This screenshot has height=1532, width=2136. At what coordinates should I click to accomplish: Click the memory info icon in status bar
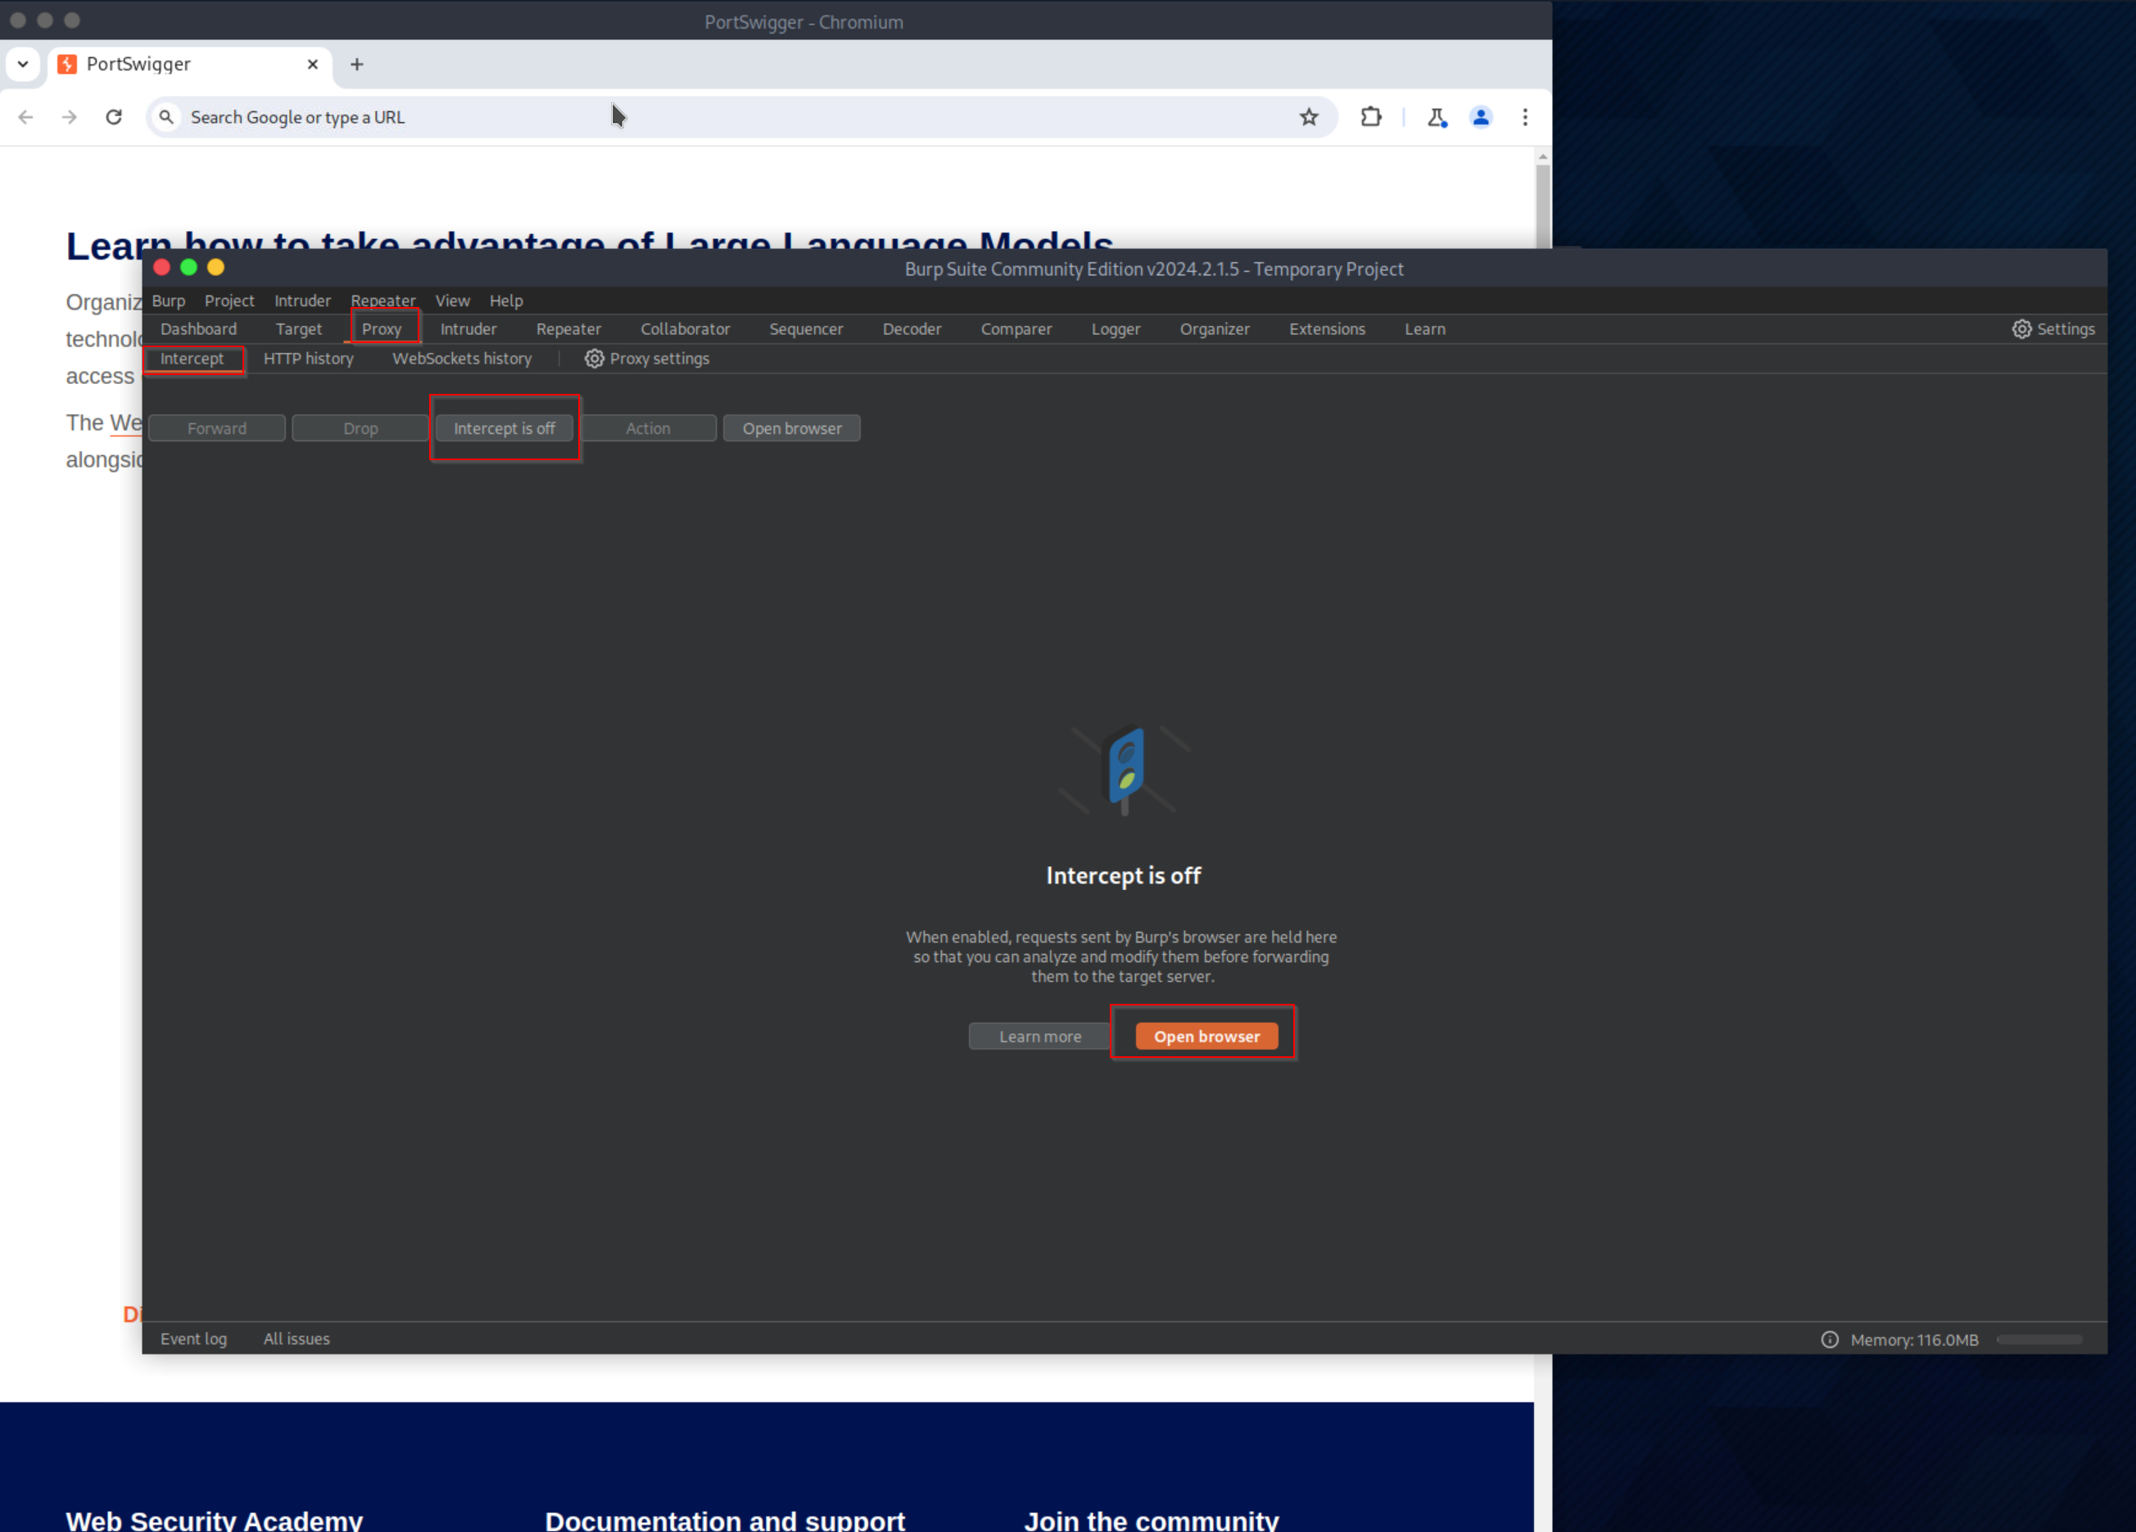[1829, 1339]
